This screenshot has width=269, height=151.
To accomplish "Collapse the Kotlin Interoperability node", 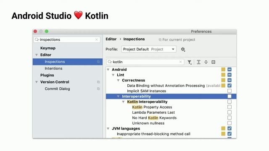I will point(123,102).
